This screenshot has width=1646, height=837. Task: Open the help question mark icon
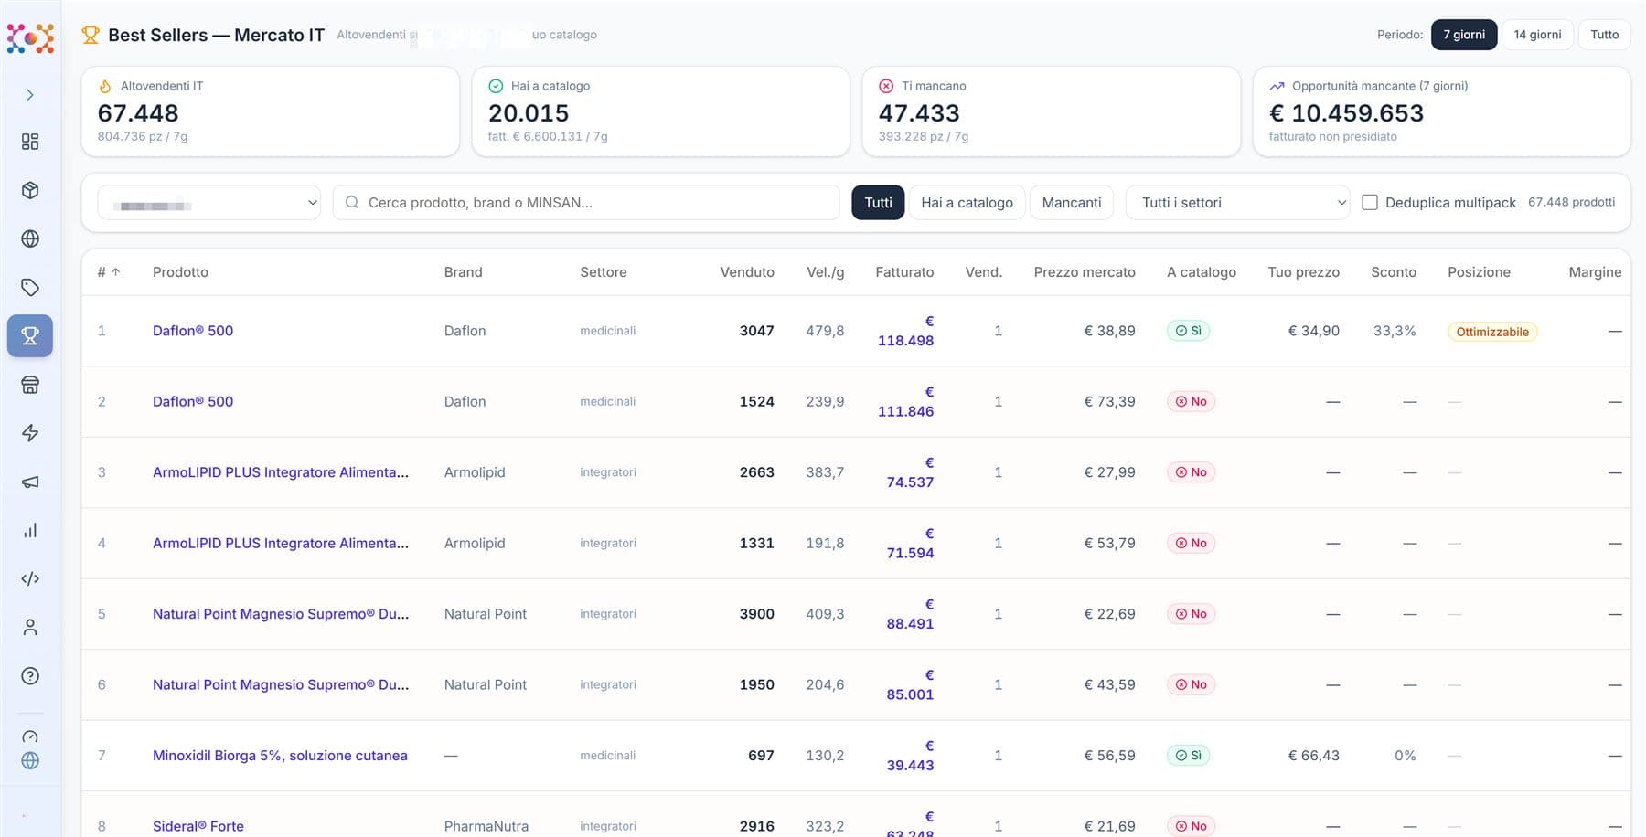(30, 676)
